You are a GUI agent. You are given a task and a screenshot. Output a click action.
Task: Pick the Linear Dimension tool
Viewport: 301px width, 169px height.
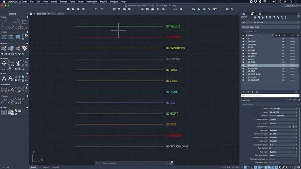[x=4, y=90]
